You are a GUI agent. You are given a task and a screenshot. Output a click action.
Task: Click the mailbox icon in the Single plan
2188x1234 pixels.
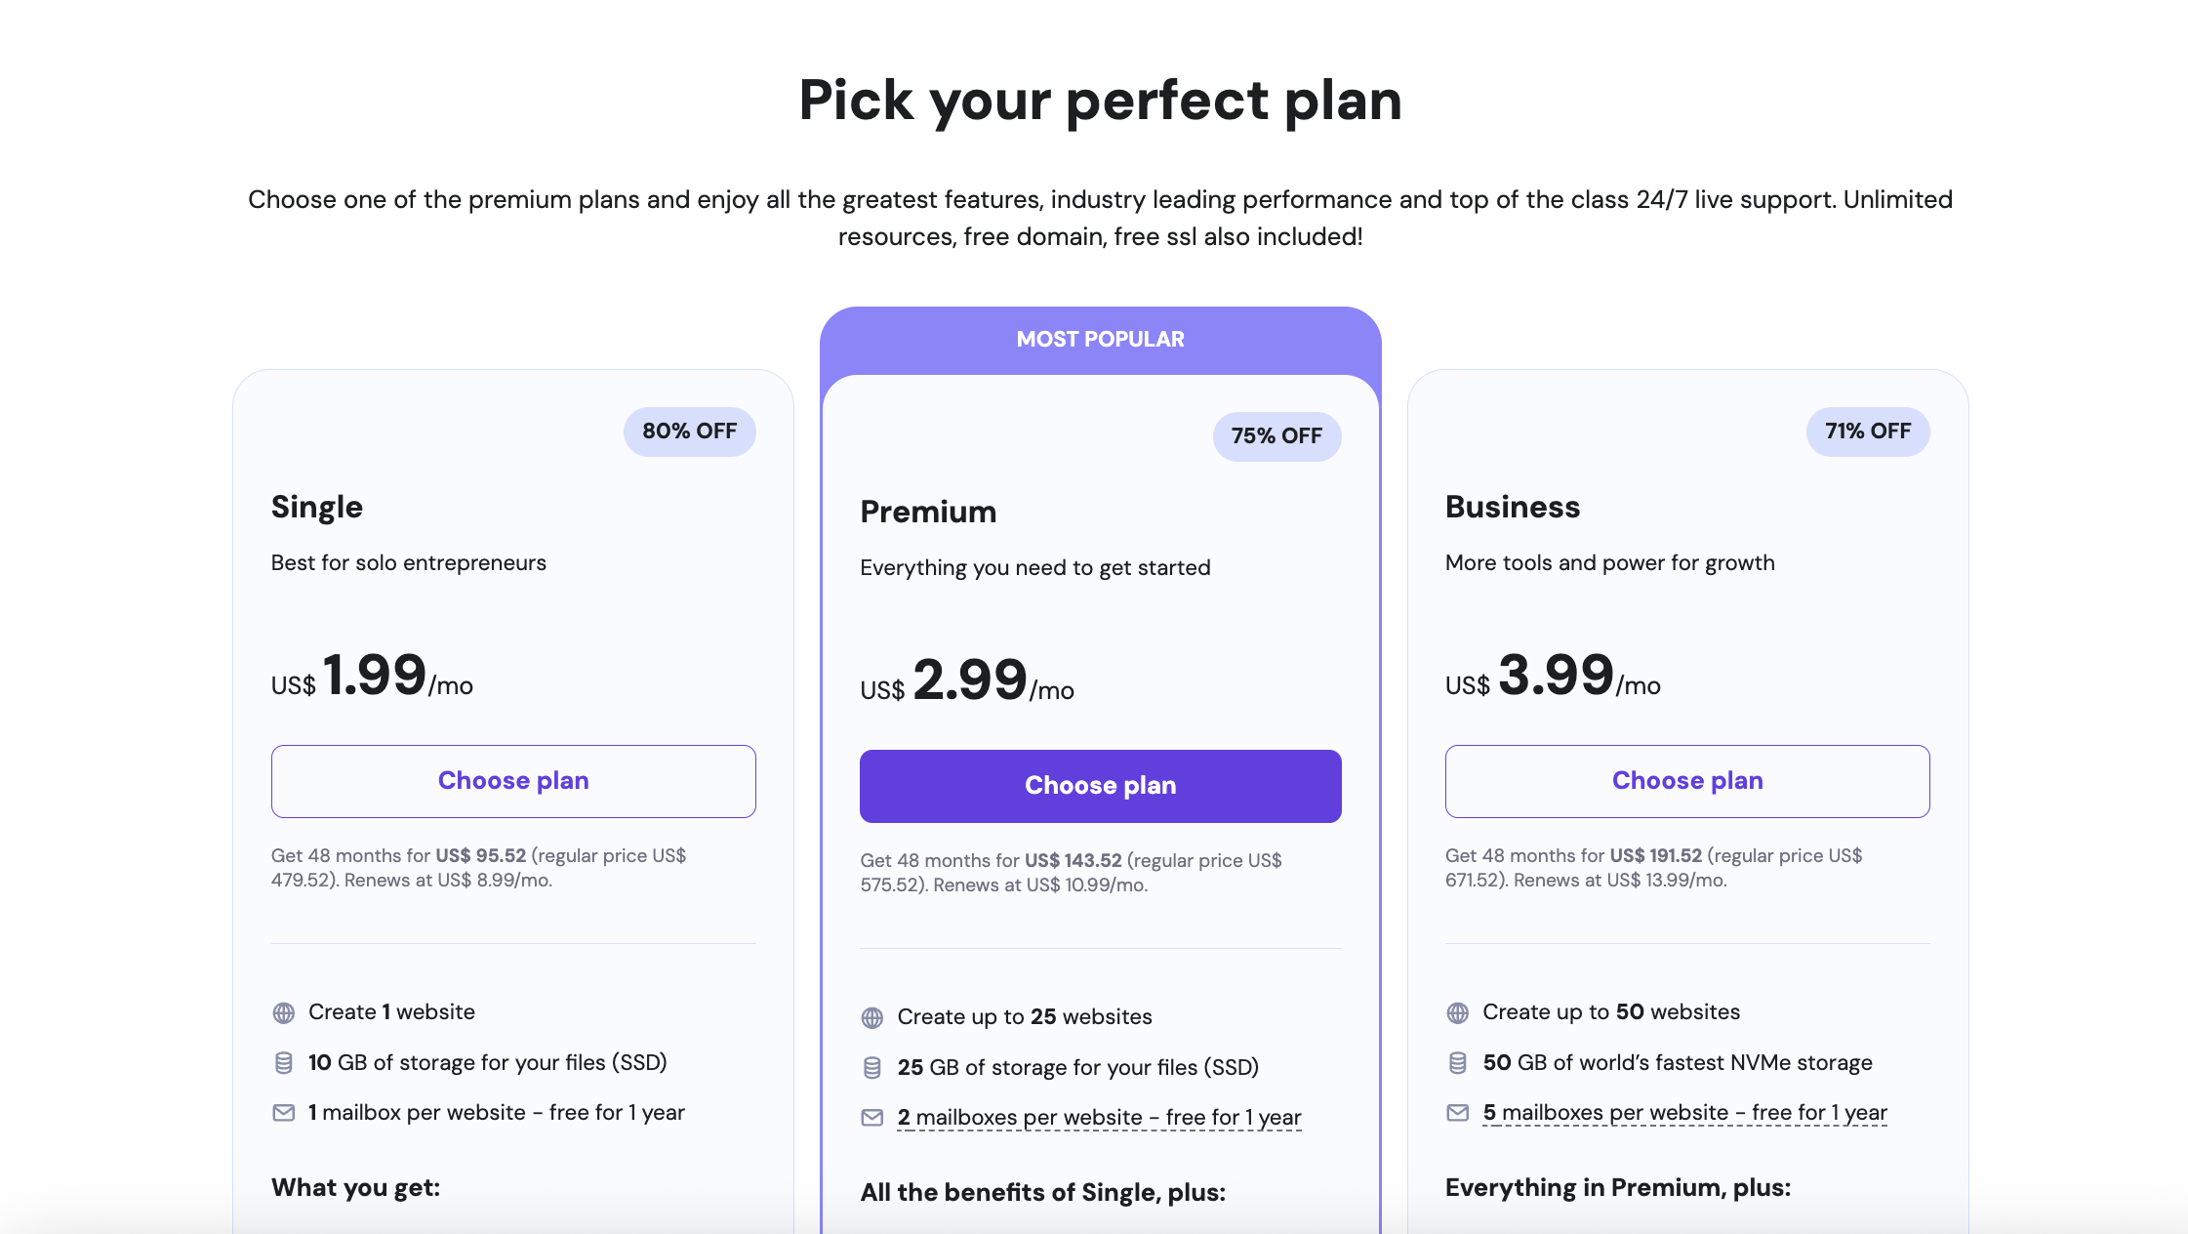point(284,1112)
